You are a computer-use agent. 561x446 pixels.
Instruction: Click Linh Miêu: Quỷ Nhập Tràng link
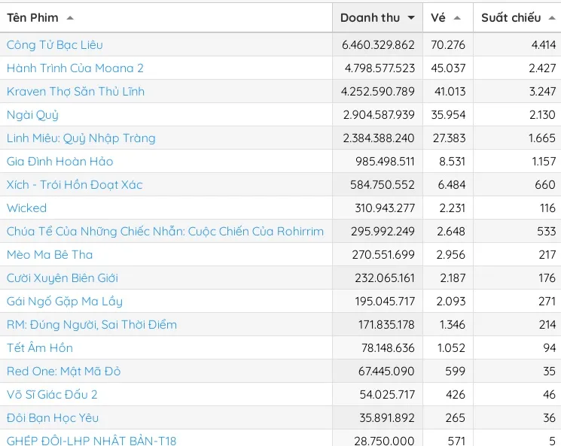pos(81,138)
